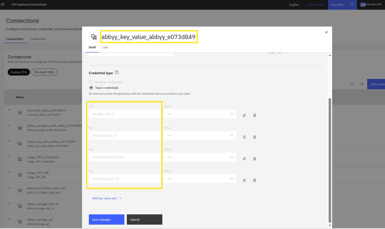Image resolution: width=385 pixels, height=229 pixels.
Task: Edit the vantage_skill_id pair
Action: 244,115
